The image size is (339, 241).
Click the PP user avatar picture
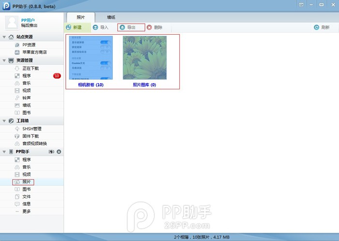coord(12,23)
